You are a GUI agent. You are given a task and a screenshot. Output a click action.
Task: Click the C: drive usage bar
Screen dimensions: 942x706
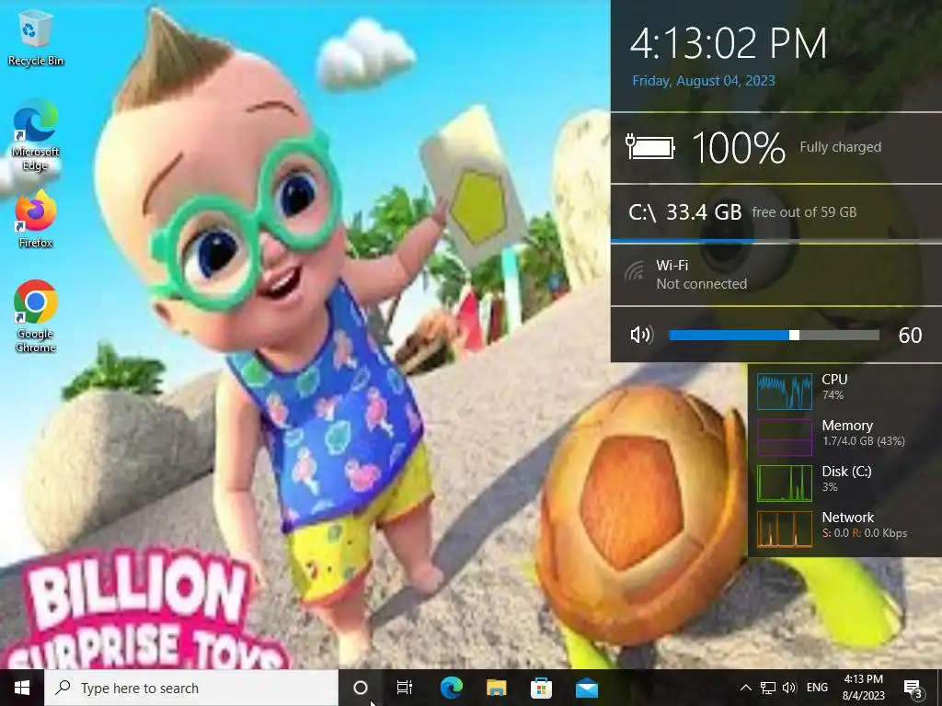tap(776, 241)
